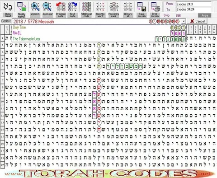Click the green boxed Hebrew phrase in row 5

tap(124, 66)
